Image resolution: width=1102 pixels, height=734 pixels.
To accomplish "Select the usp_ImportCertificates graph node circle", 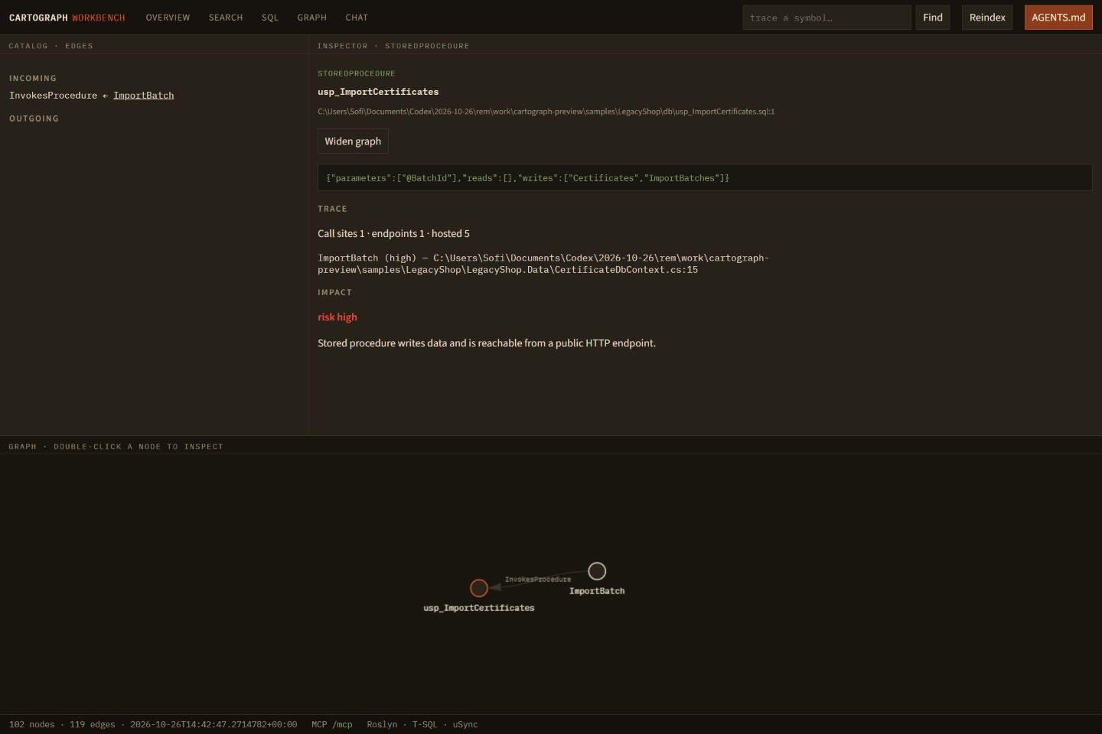I will point(479,587).
